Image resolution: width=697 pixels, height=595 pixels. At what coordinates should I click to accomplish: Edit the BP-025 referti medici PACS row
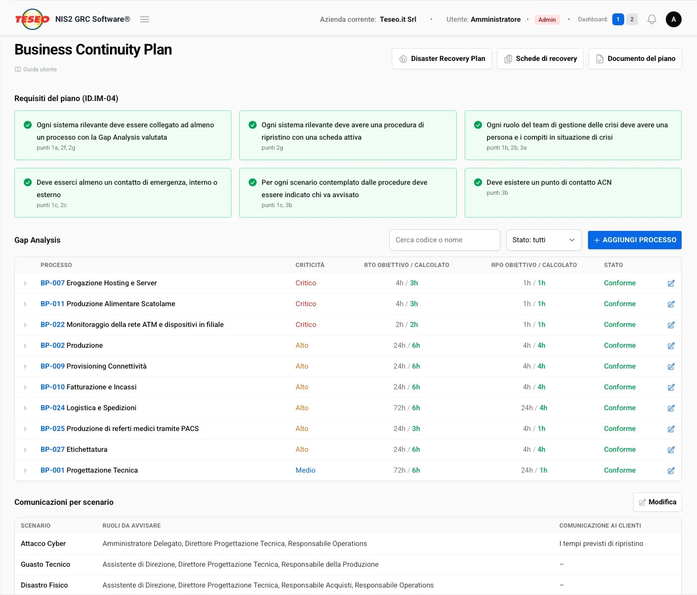click(671, 429)
